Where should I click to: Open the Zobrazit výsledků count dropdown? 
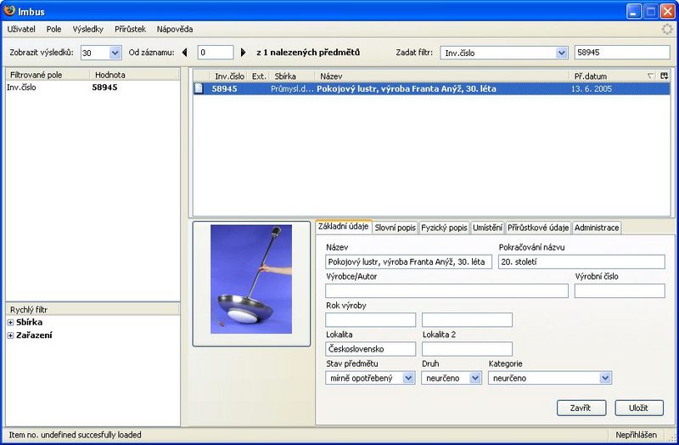point(115,53)
